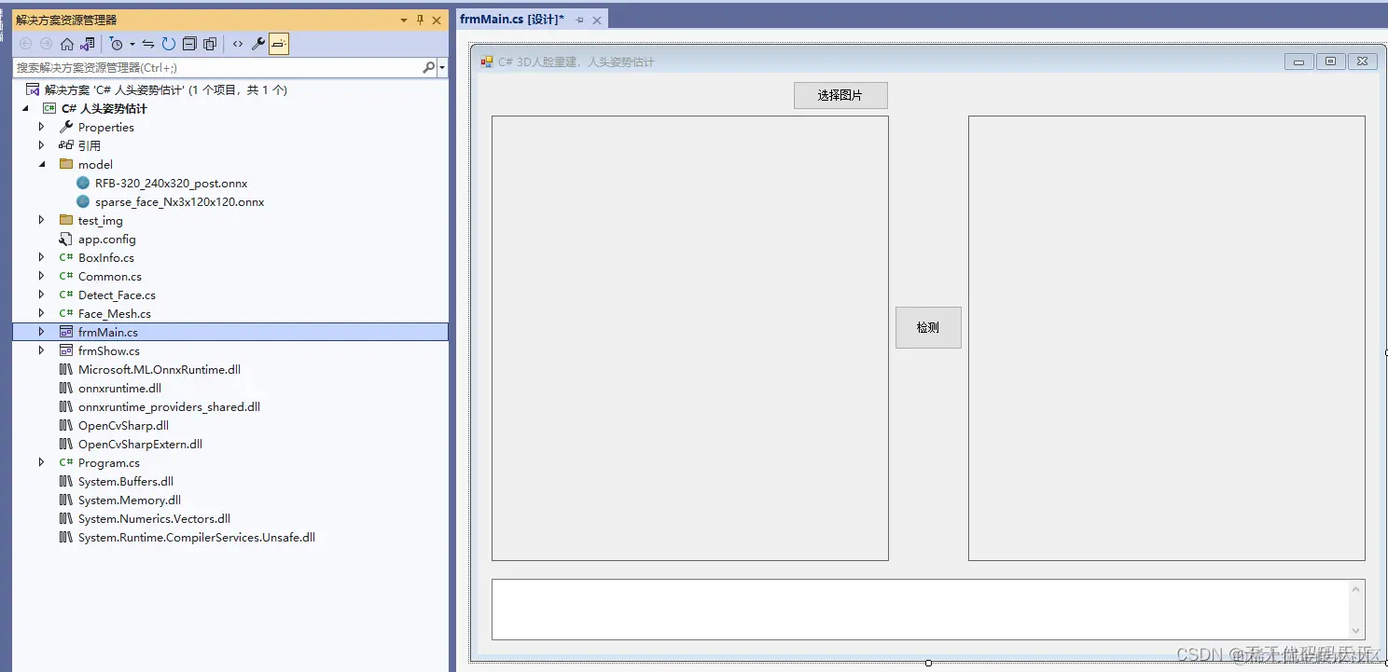Expand the Program.cs node
1388x672 pixels.
(x=41, y=462)
